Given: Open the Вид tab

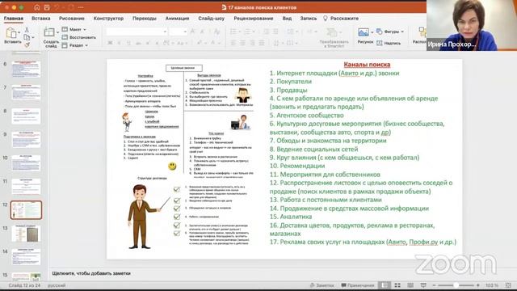Looking at the screenshot, I should point(287,19).
